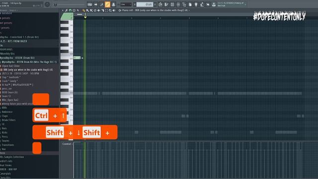This screenshot has width=318, height=179.
Task: Toggle the highlighted orange link icon
Action: [x=107, y=4]
